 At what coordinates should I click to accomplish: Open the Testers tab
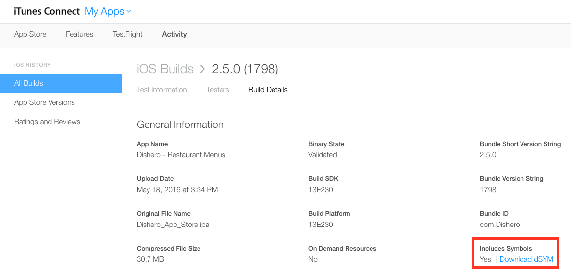coord(218,90)
